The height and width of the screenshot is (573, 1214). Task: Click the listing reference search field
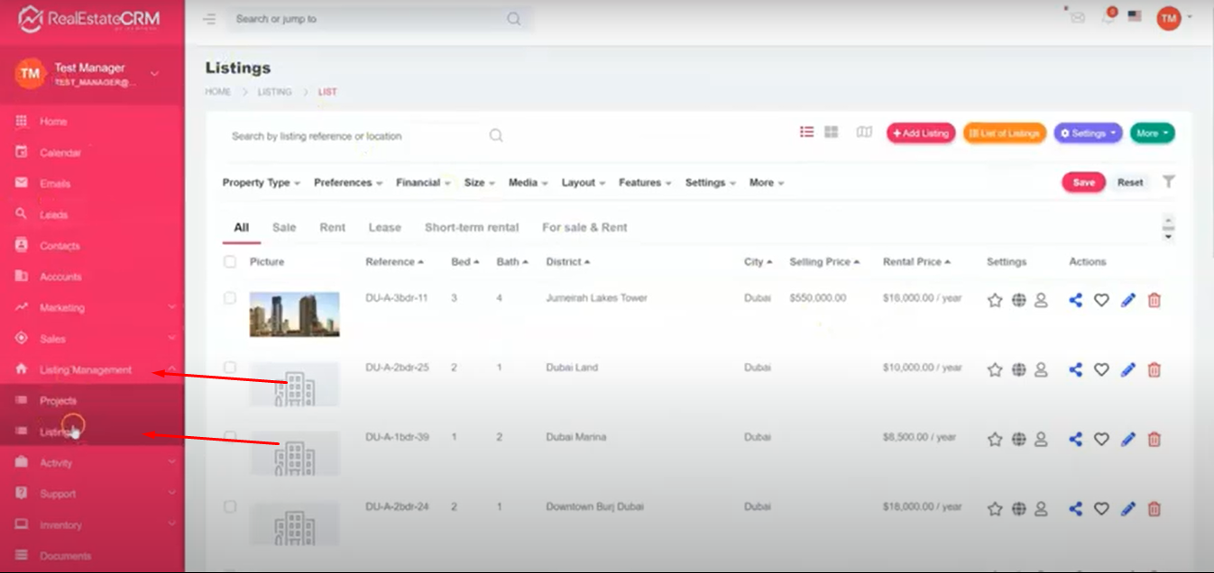coord(356,136)
